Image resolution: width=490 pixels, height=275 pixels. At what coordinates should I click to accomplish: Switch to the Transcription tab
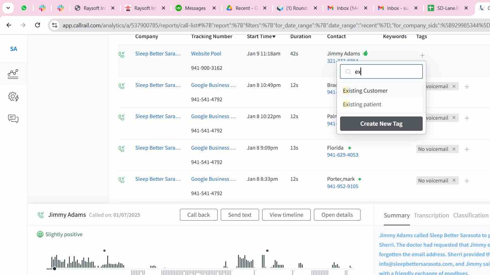431,215
